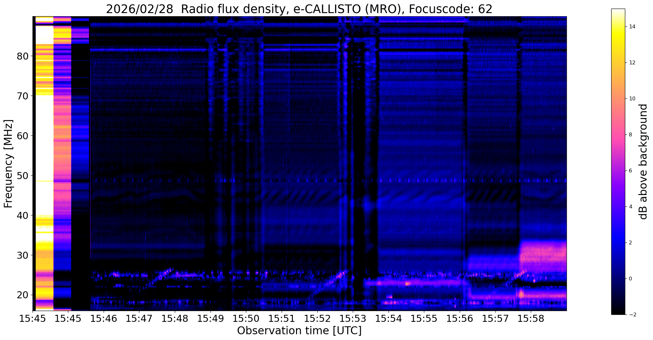Click the colorbar tick label 0
The height and width of the screenshot is (340, 653).
pyautogui.click(x=630, y=279)
